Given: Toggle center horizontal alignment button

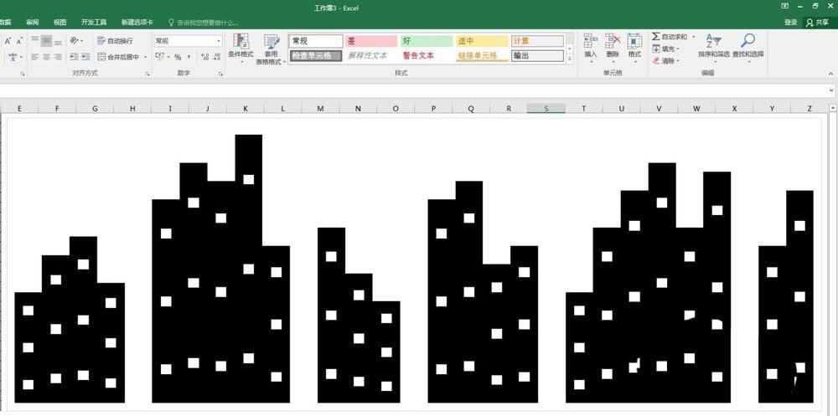Looking at the screenshot, I should click(x=46, y=57).
